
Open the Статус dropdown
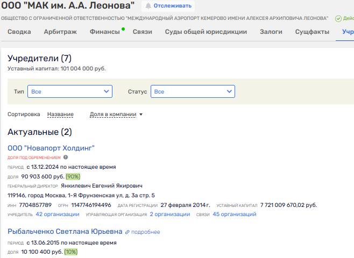click(193, 92)
